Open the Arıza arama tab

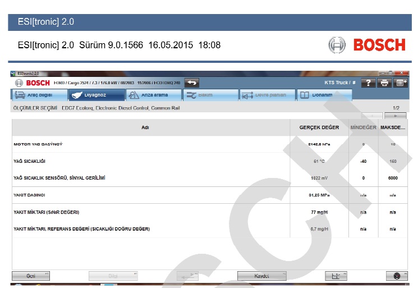click(154, 95)
